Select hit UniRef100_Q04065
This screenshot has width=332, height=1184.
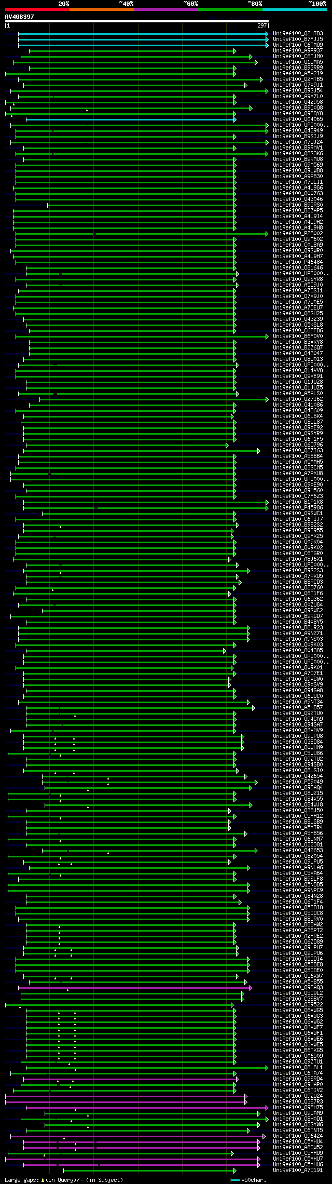click(x=298, y=119)
